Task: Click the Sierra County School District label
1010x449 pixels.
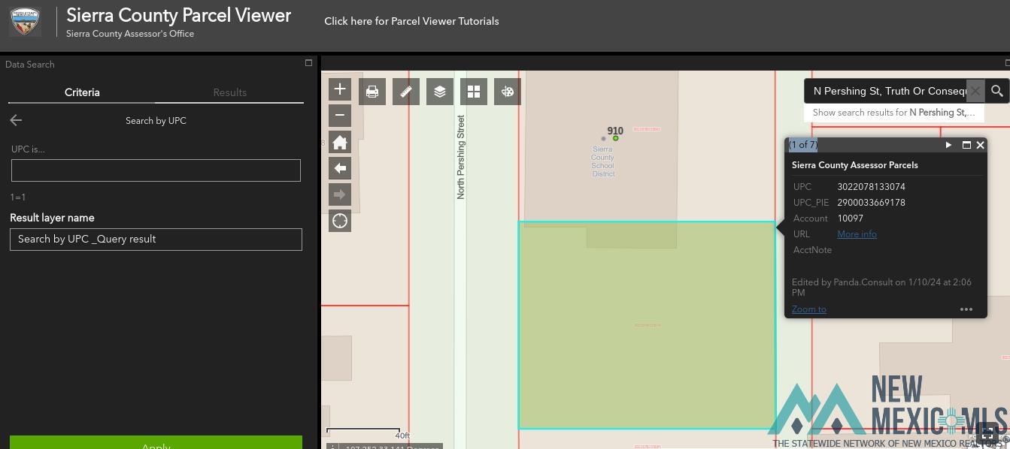Action: point(602,161)
